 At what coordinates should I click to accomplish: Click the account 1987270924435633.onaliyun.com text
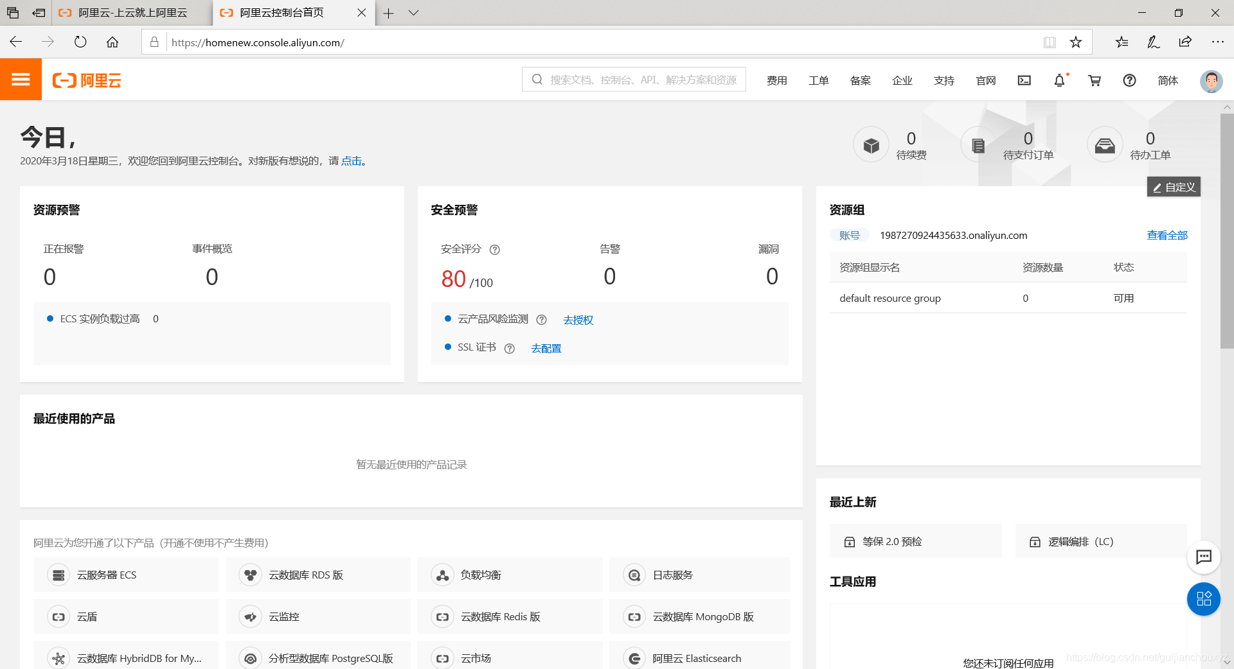(953, 236)
